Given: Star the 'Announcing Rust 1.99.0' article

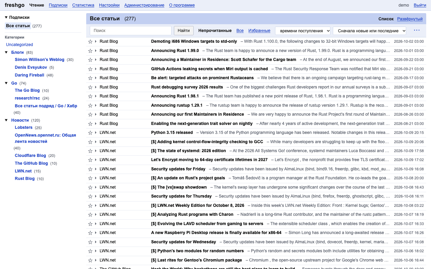Looking at the screenshot, I should 90,51.
